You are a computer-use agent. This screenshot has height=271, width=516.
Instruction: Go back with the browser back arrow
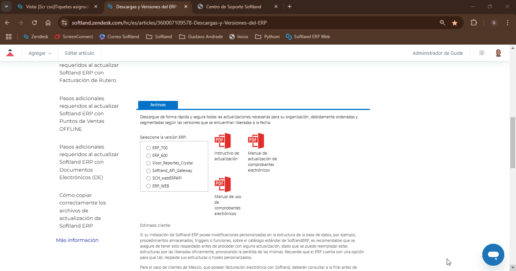7,23
